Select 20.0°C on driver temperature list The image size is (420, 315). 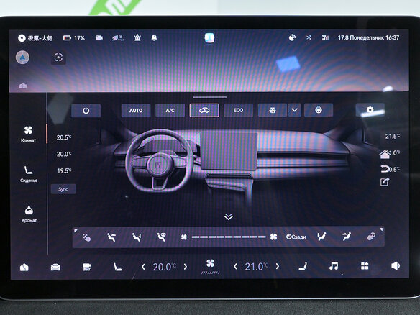[x=64, y=154]
